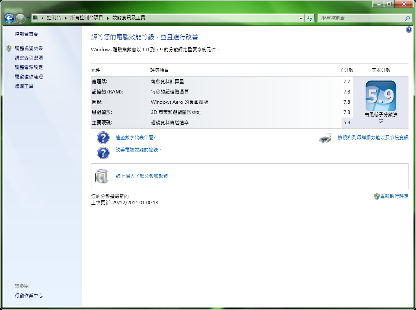416x310 pixels.
Task: Click the printer icon
Action: (325, 138)
